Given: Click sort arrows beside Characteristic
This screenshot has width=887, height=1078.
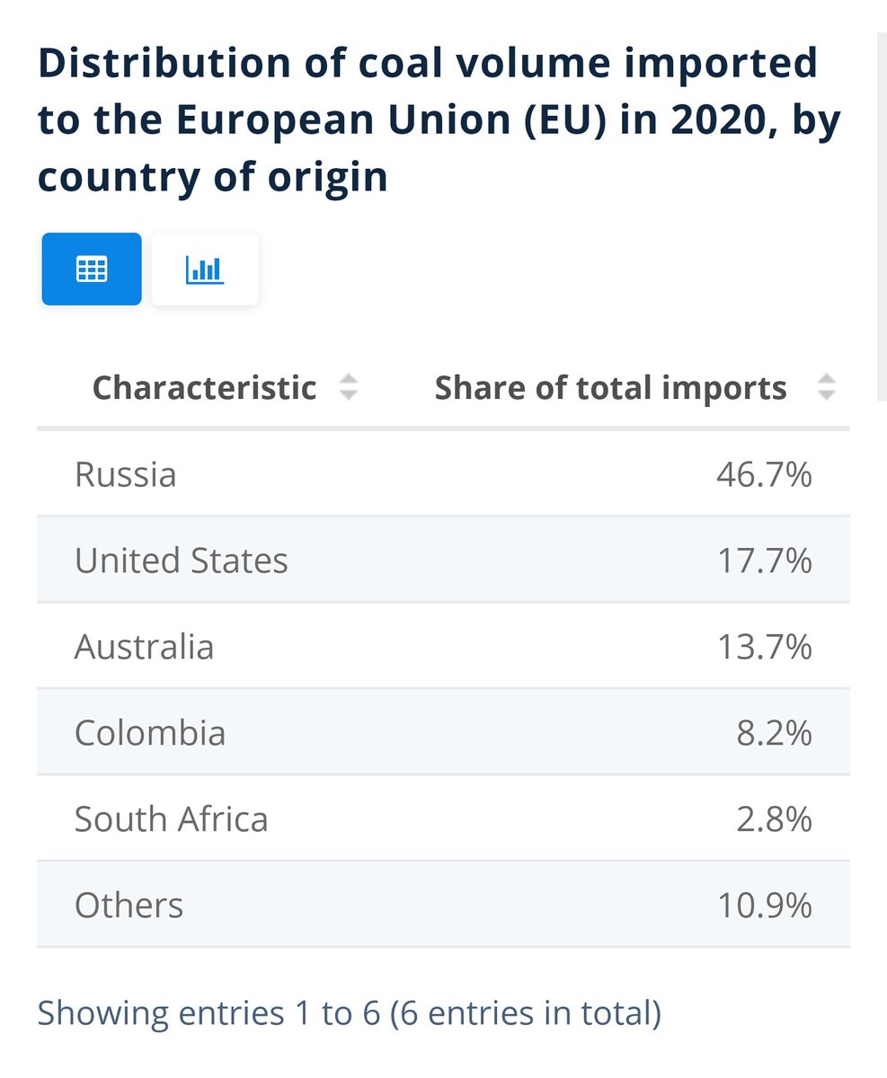Looking at the screenshot, I should coord(349,388).
